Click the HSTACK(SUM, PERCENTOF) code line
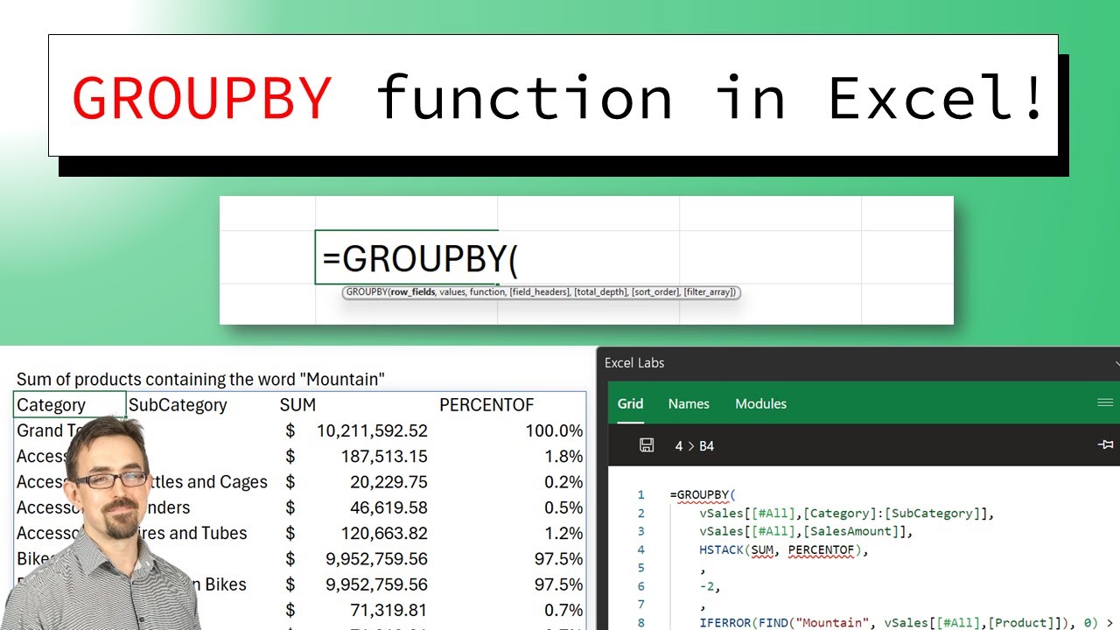 point(784,549)
